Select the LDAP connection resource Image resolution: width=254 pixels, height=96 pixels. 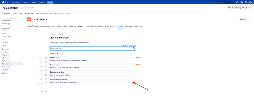point(93,59)
